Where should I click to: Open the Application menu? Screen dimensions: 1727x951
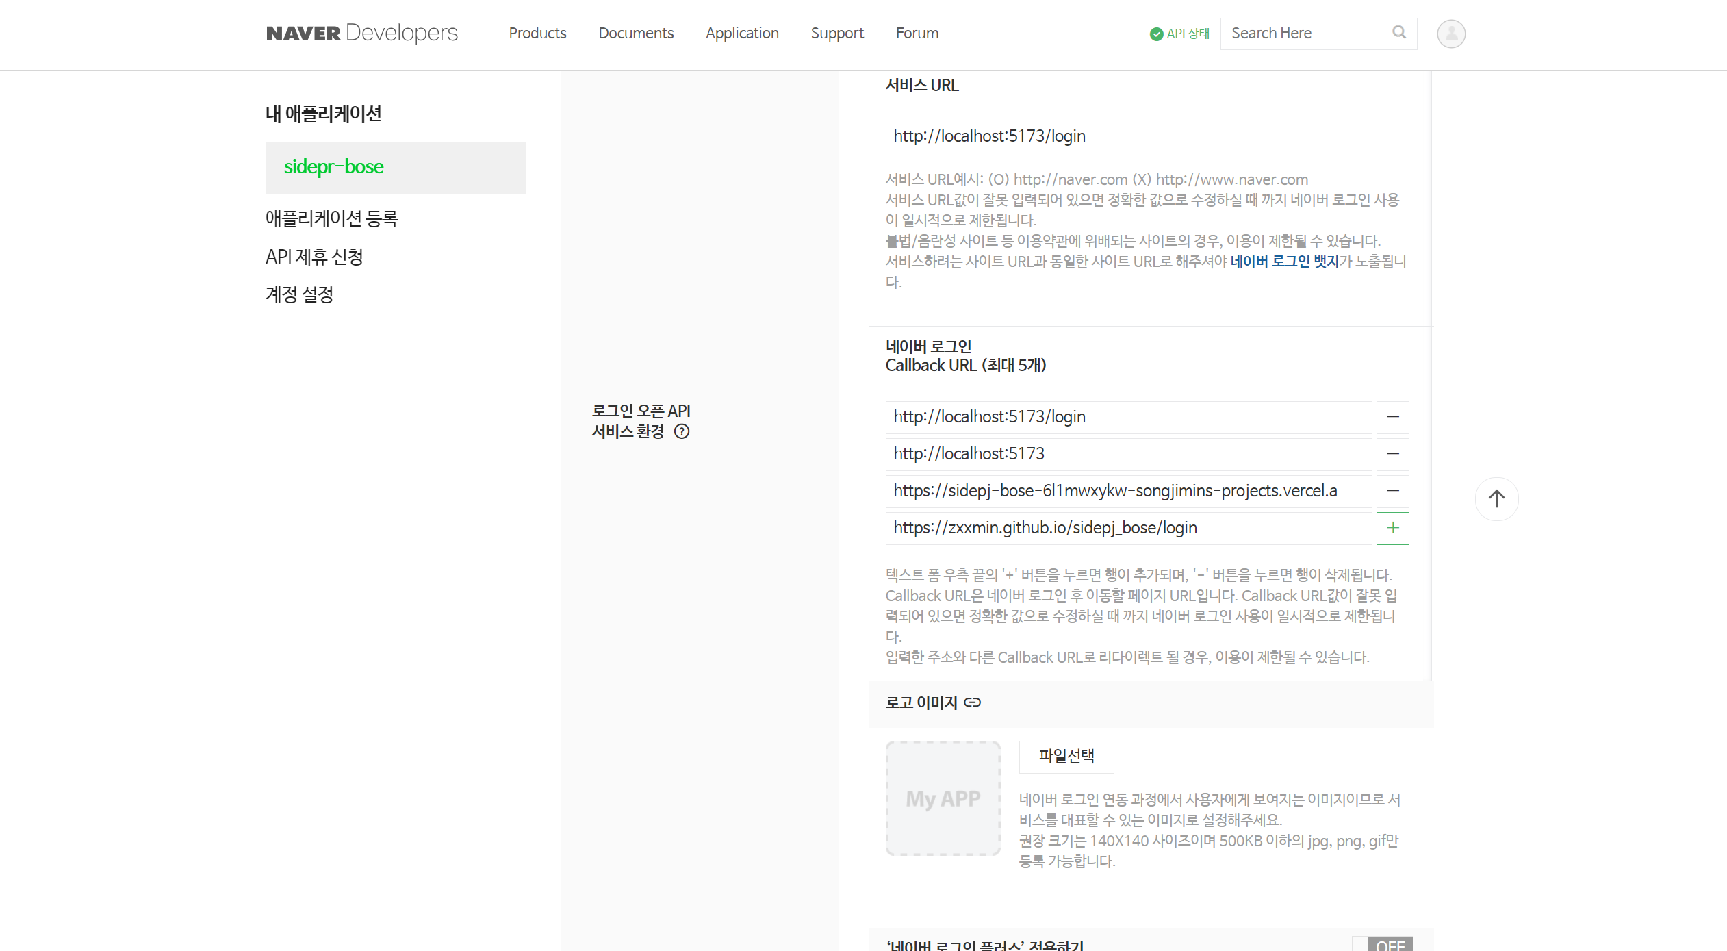click(x=742, y=33)
